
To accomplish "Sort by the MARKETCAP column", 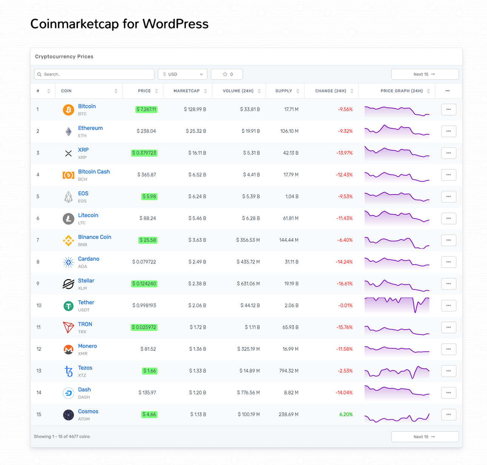I will [188, 91].
